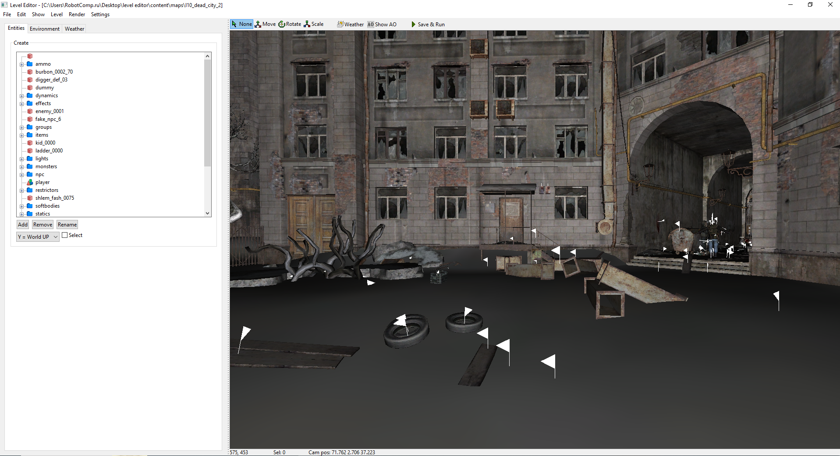840x456 pixels.
Task: Activate the Scale tool
Action: (314, 24)
